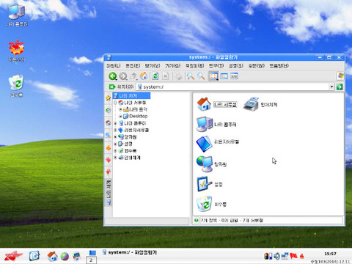
Task: Zoom in with the first magnifier icon
Action: coord(191,76)
